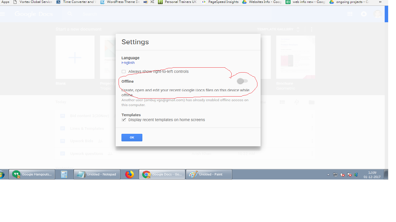Open the file picker folder icon
Screen dimensions: 396x222
(x=312, y=102)
